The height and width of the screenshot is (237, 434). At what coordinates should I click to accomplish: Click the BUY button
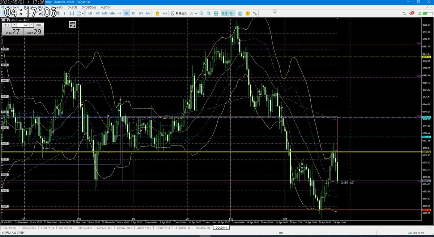pos(39,25)
